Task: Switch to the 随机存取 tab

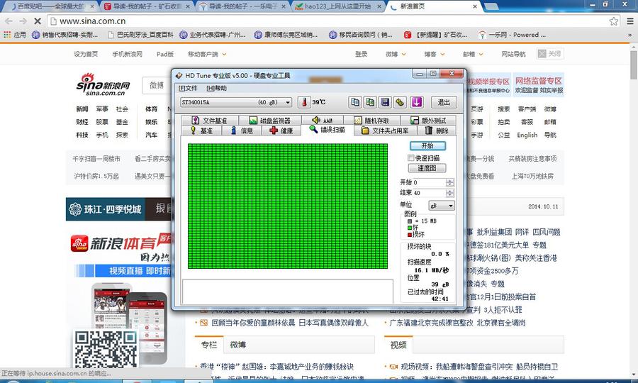Action: click(372, 121)
